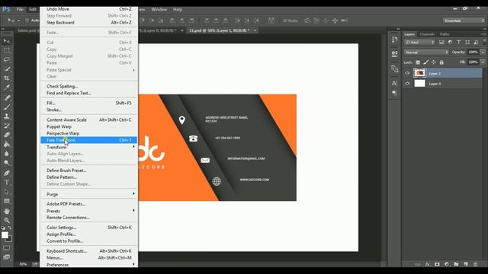Screen dimensions: 488x274
Task: Choose Define Pattern menu item
Action: coord(89,177)
